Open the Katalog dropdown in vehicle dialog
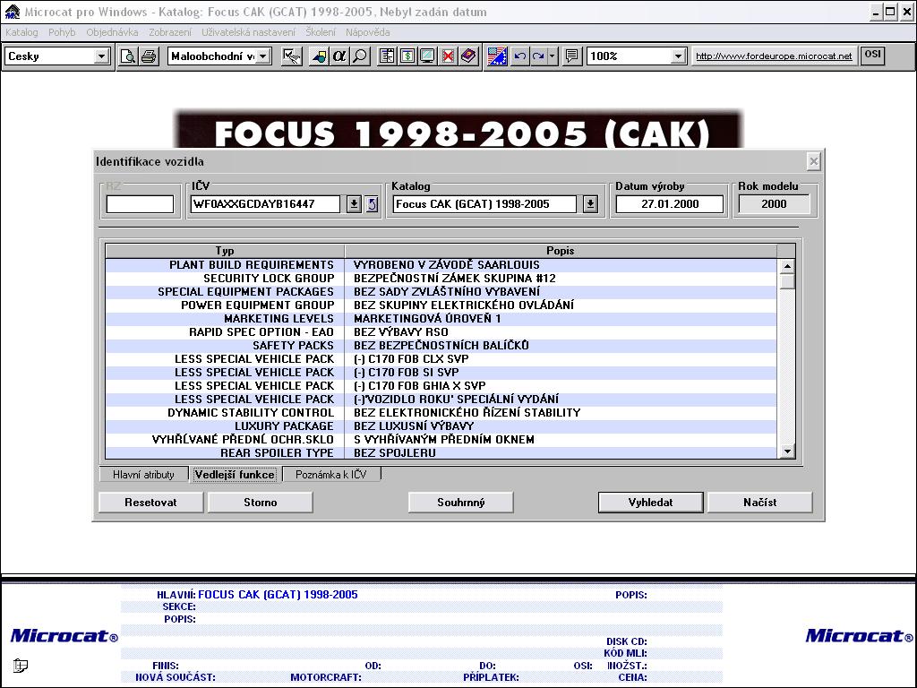This screenshot has height=688, width=917. 590,204
